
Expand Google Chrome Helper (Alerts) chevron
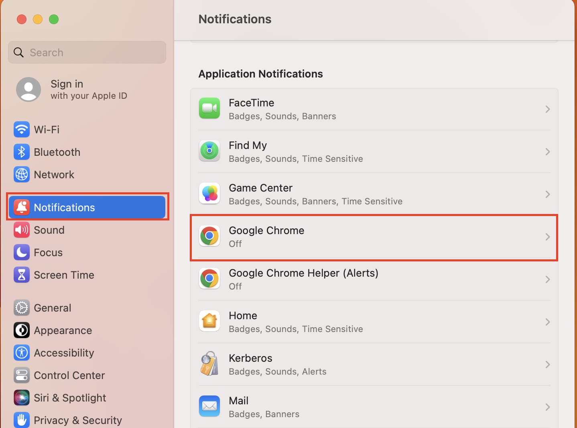[x=547, y=279]
